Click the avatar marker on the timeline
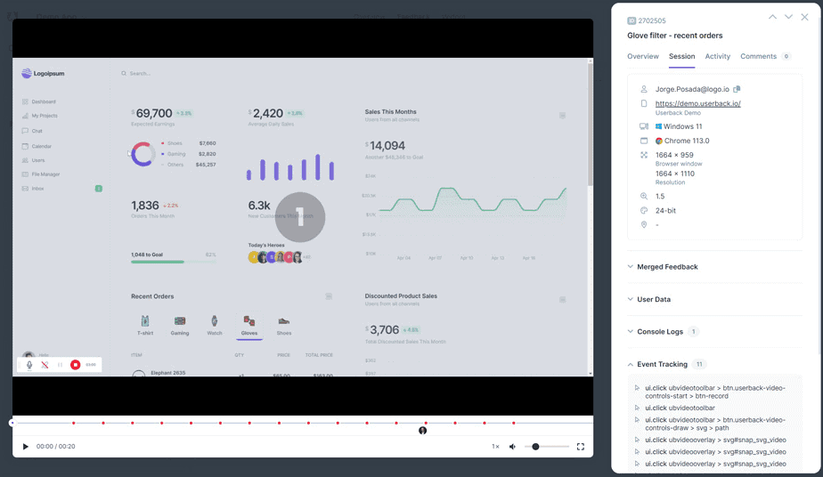The image size is (823, 477). [423, 431]
